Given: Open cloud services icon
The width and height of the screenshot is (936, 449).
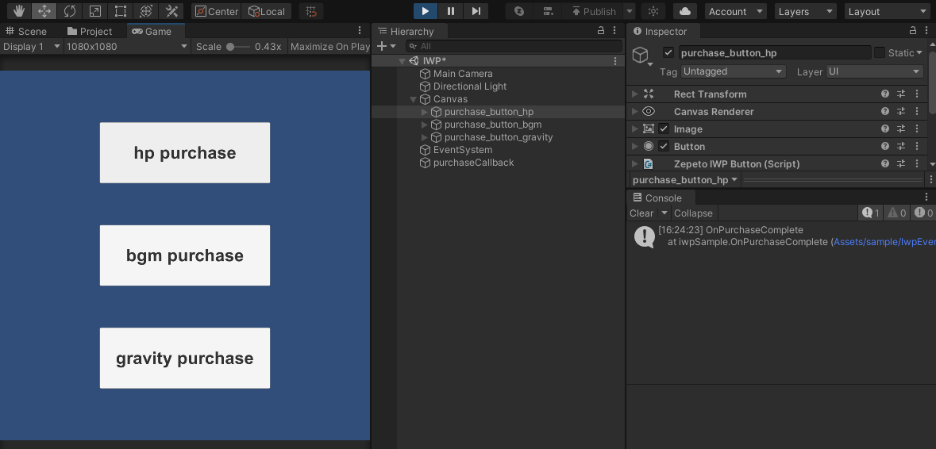Looking at the screenshot, I should 684,11.
